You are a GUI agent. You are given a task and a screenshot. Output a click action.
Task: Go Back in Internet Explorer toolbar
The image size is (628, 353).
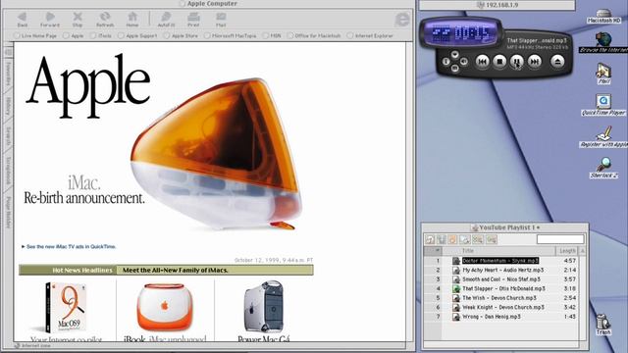tap(23, 20)
